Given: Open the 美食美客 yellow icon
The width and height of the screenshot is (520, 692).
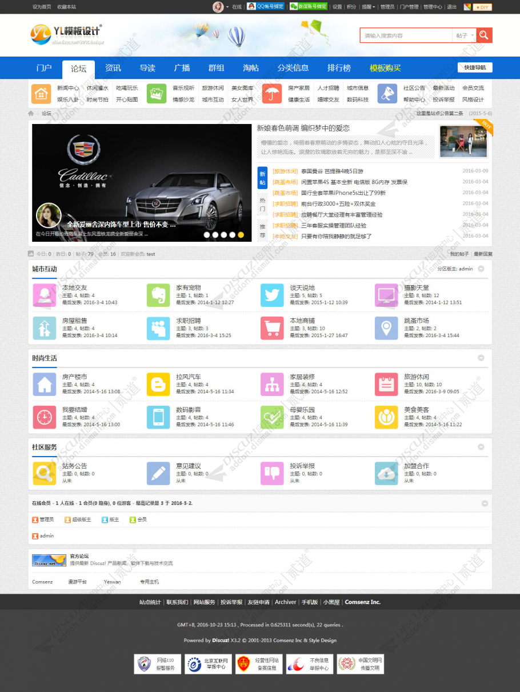Looking at the screenshot, I should [x=386, y=417].
